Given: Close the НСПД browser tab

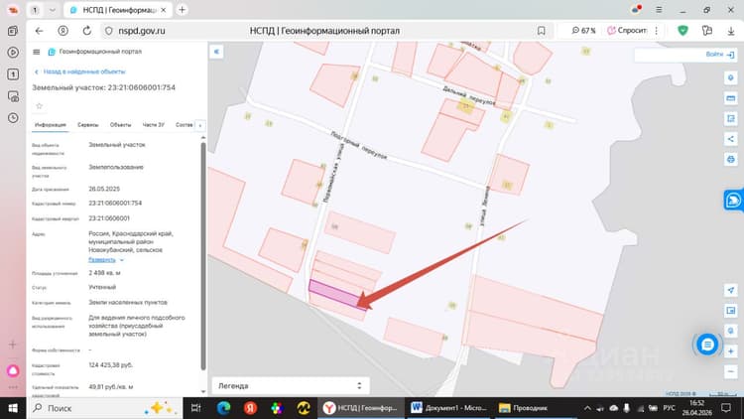Looking at the screenshot, I should point(164,10).
